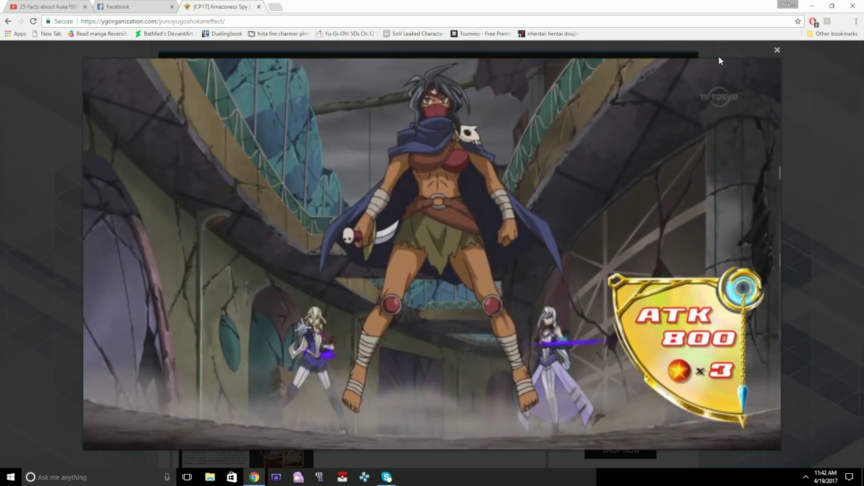The height and width of the screenshot is (486, 864).
Task: Open the blue pinwheel taskbar icon
Action: click(364, 477)
